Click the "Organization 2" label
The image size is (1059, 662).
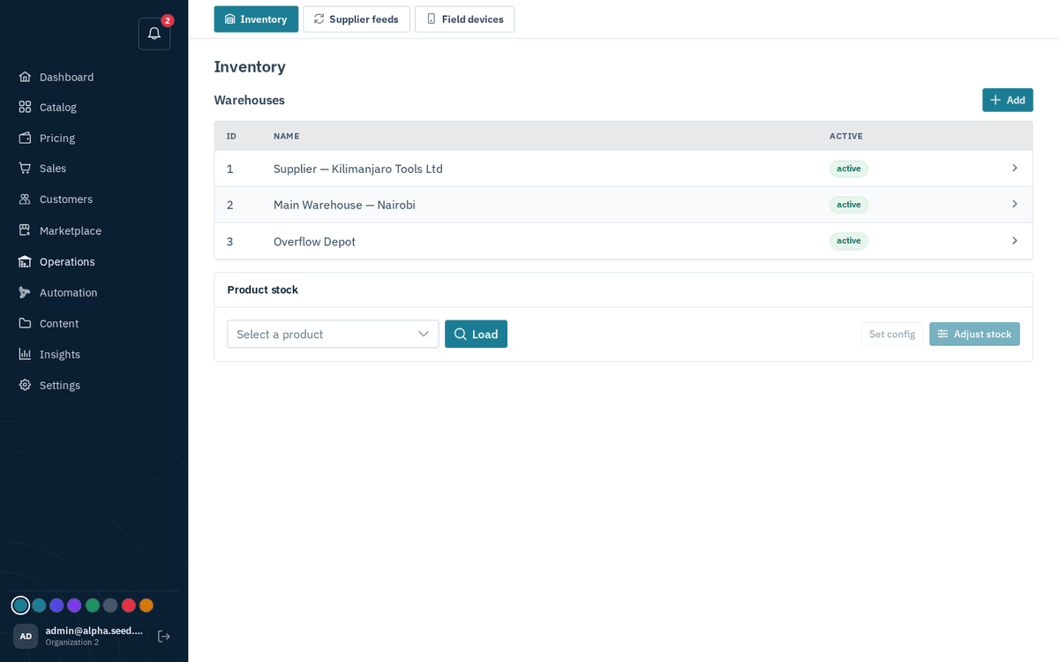coord(72,643)
